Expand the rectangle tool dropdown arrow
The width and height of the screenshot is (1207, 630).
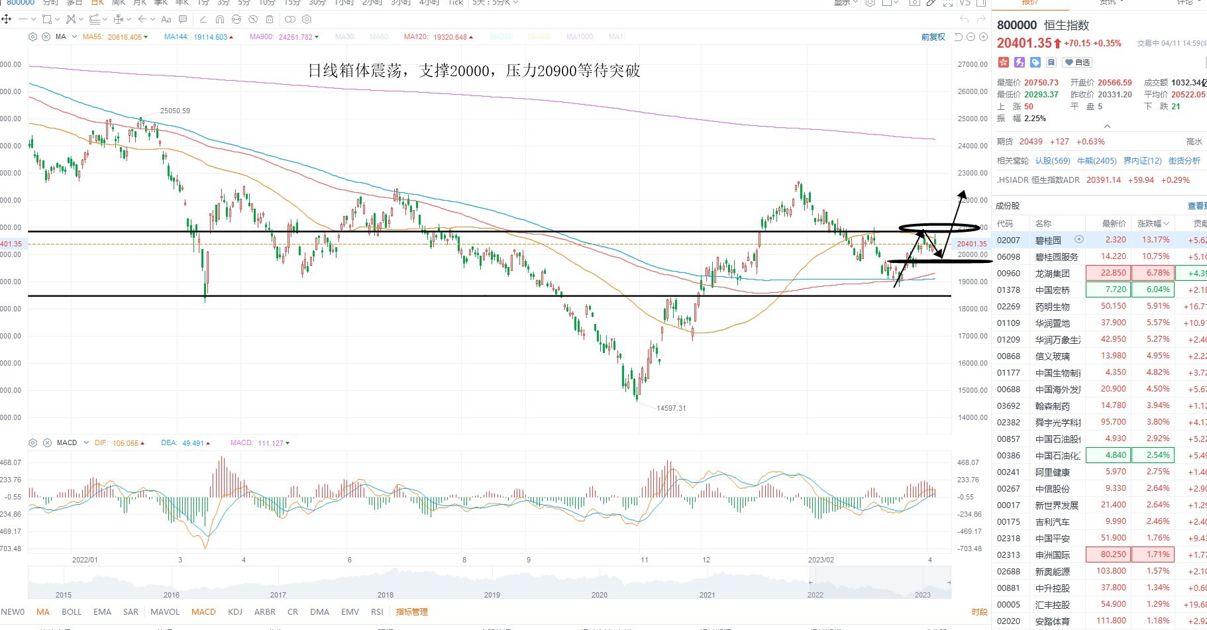[x=57, y=19]
